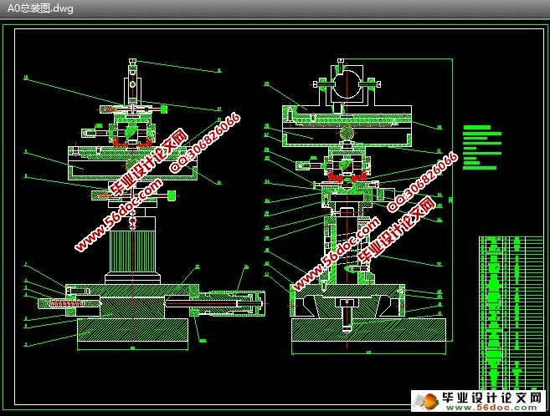Select the green knob handle on the side view's upper slide
This screenshot has width=550, height=416.
pos(164,109)
